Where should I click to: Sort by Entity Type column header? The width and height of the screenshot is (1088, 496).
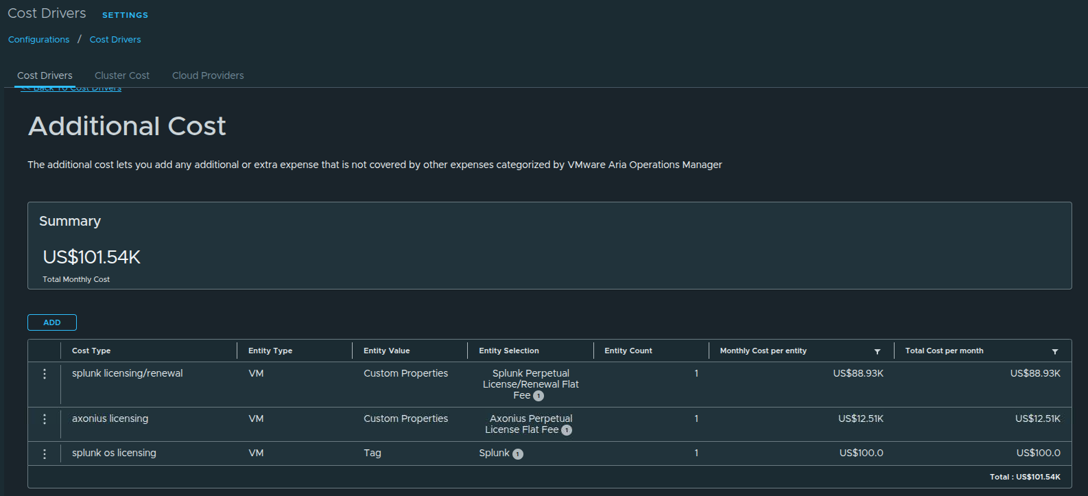click(270, 351)
